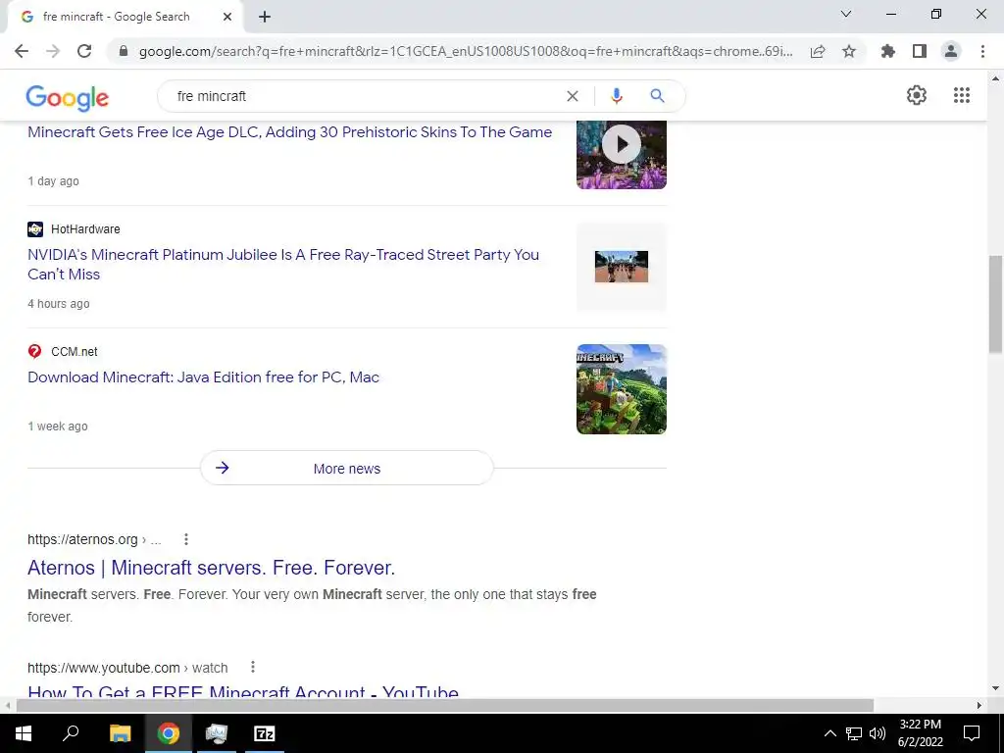The height and width of the screenshot is (753, 1004).
Task: View site info via the padlock icon
Action: click(124, 51)
